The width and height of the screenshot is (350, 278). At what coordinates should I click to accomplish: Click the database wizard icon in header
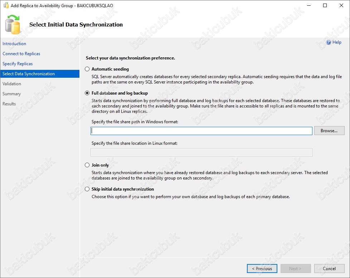click(13, 25)
